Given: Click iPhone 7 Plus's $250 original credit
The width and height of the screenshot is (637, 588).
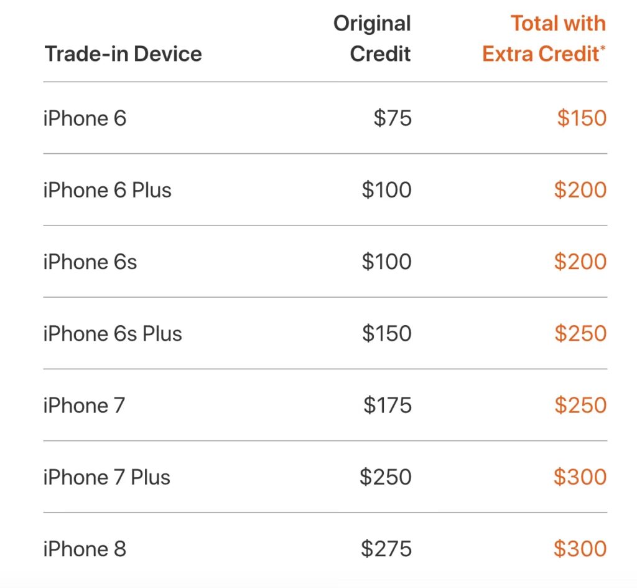Looking at the screenshot, I should point(386,477).
